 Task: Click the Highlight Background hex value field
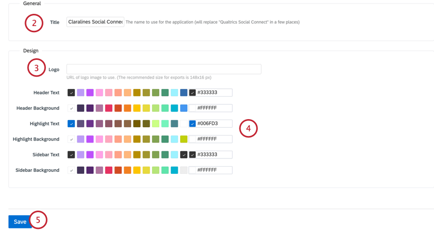point(211,139)
